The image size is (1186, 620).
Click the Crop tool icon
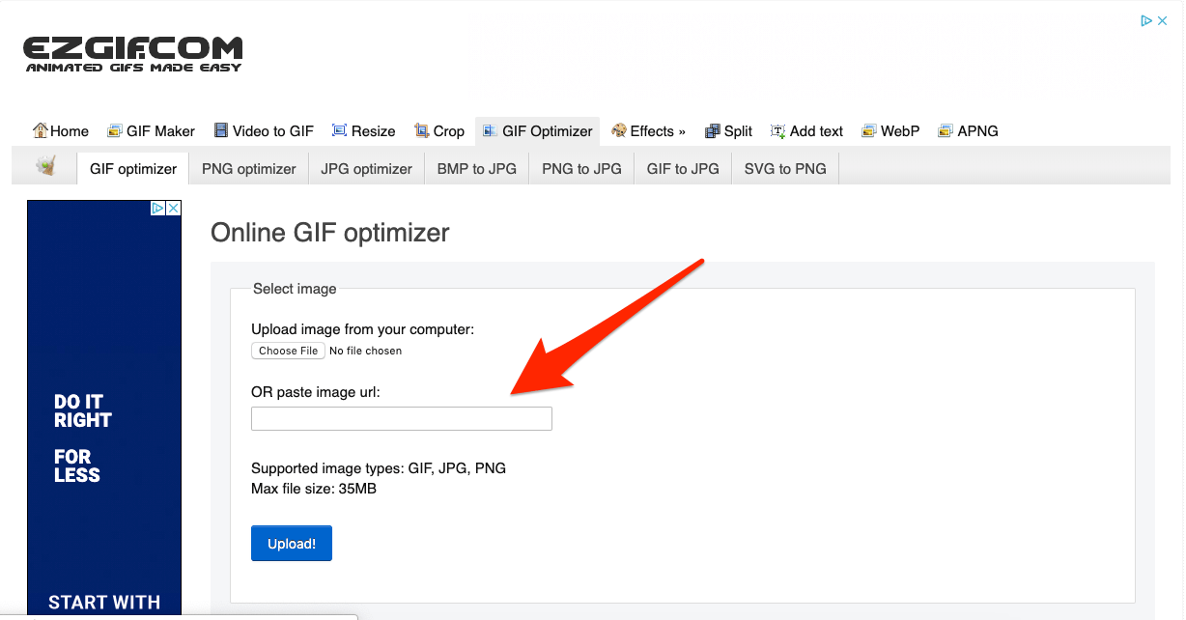(x=422, y=131)
